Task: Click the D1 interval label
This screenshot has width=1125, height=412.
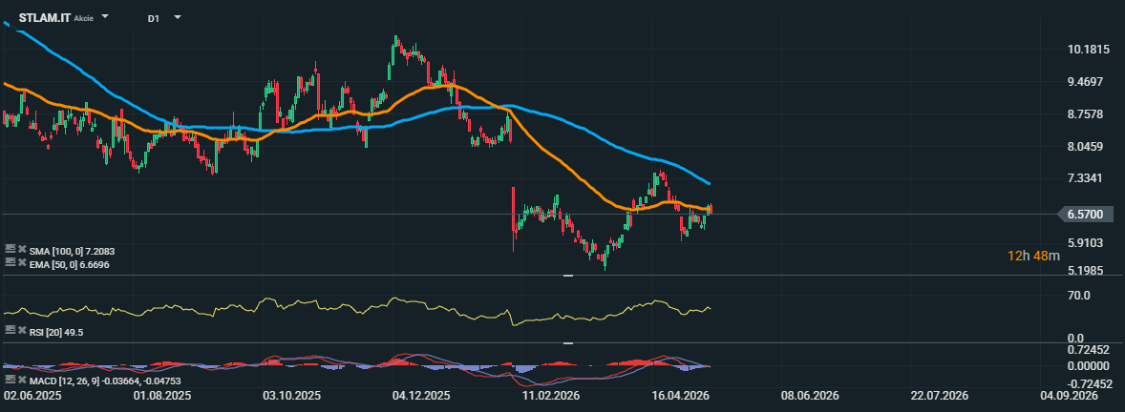Action: coord(154,19)
